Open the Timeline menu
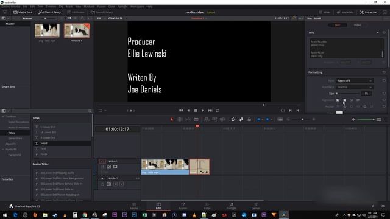 [51, 7]
